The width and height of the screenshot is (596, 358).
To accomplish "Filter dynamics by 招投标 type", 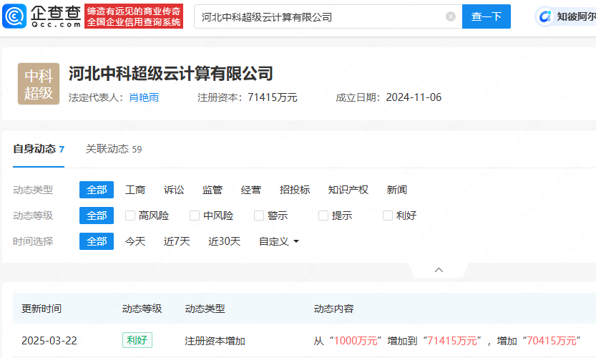I will point(295,190).
